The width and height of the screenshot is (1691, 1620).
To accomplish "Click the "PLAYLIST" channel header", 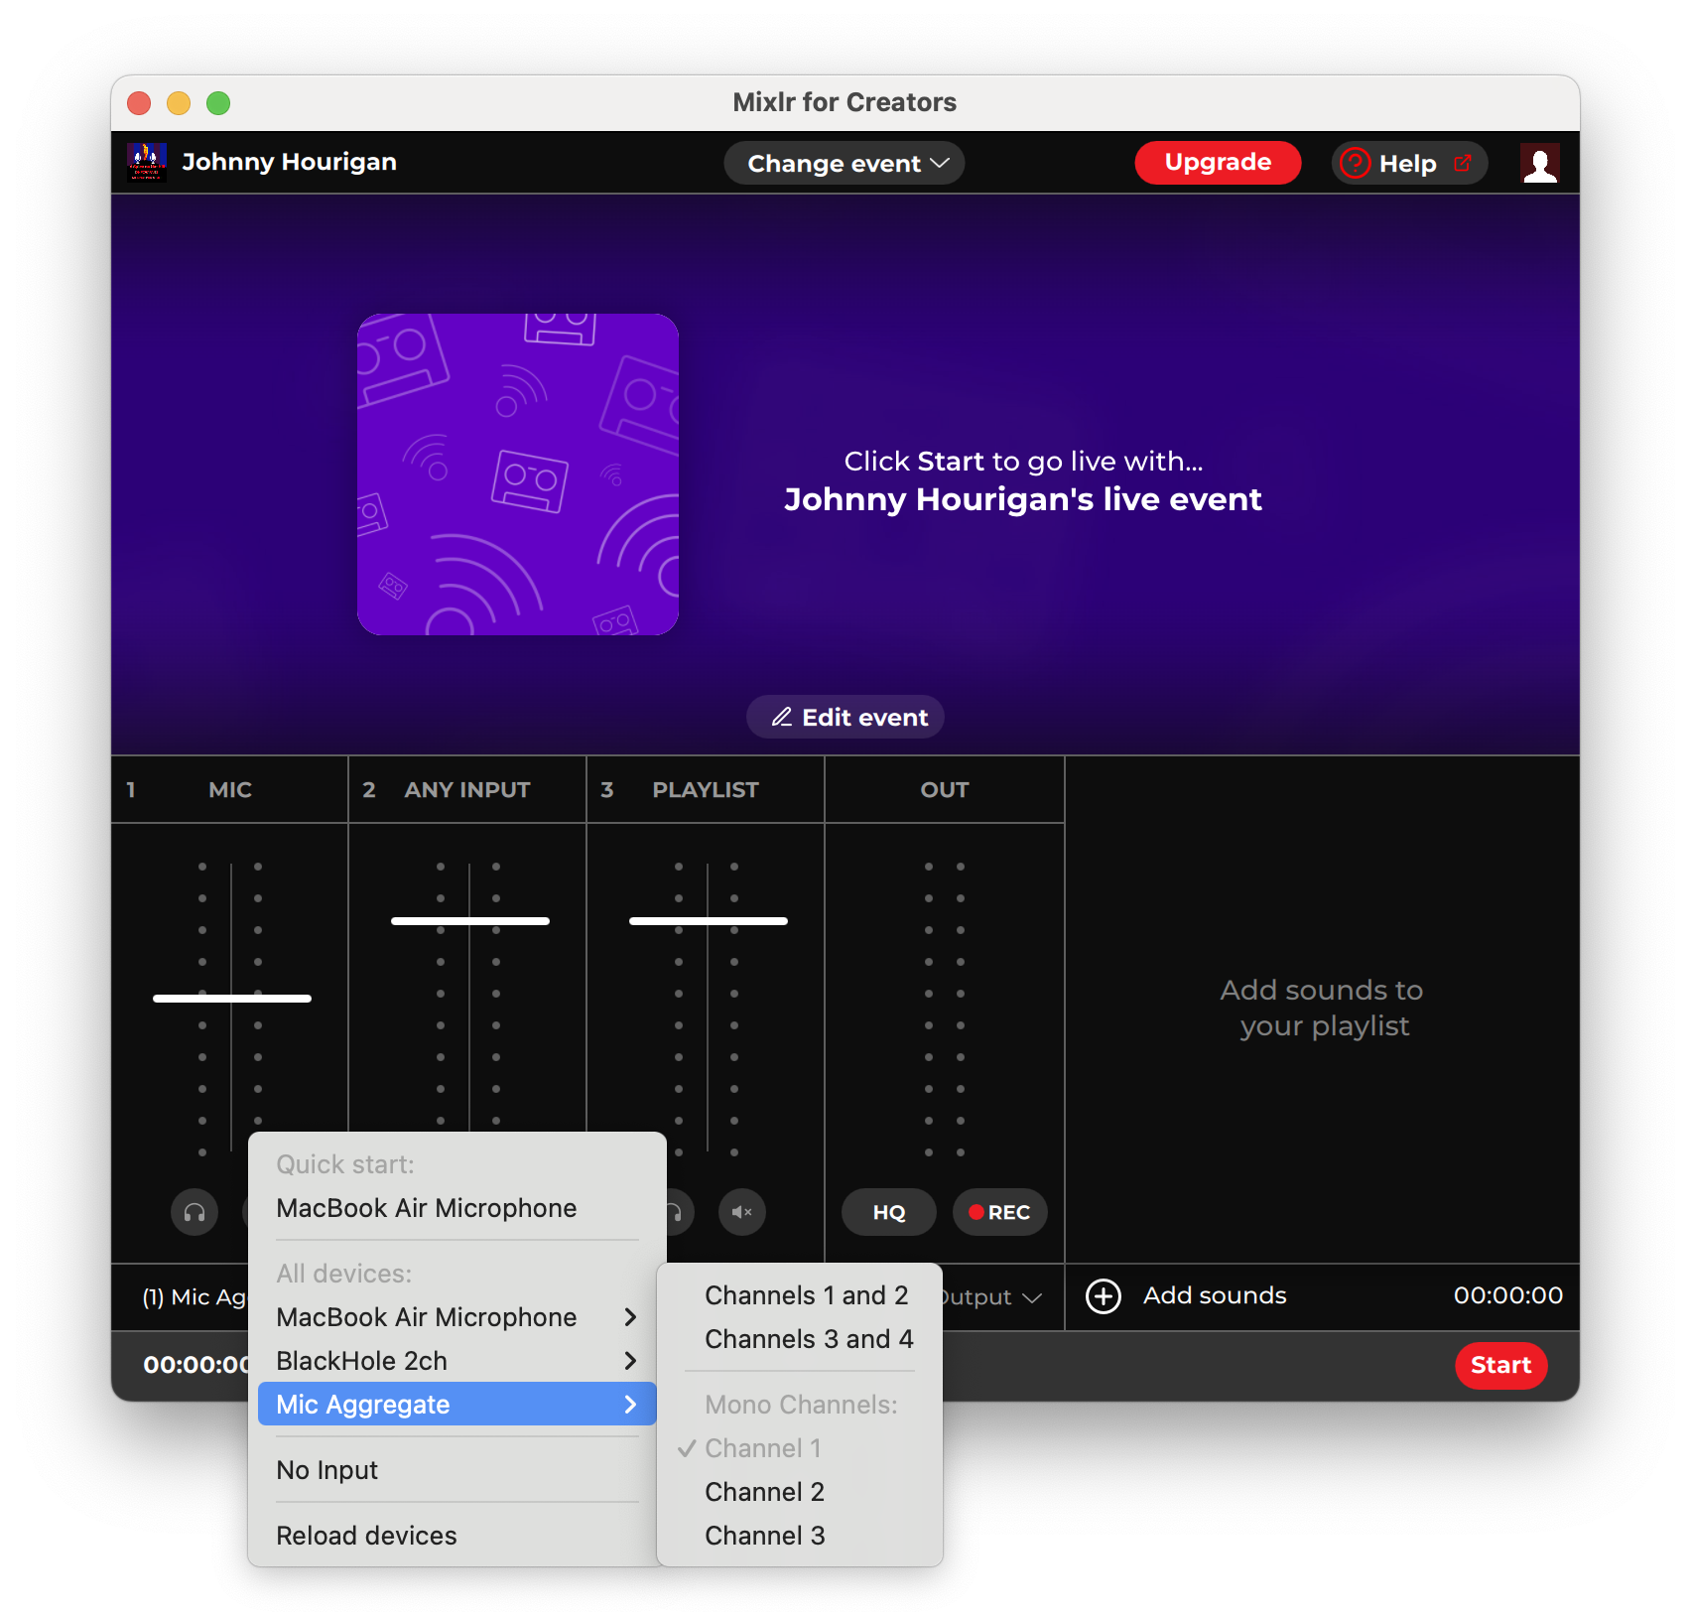I will (706, 790).
